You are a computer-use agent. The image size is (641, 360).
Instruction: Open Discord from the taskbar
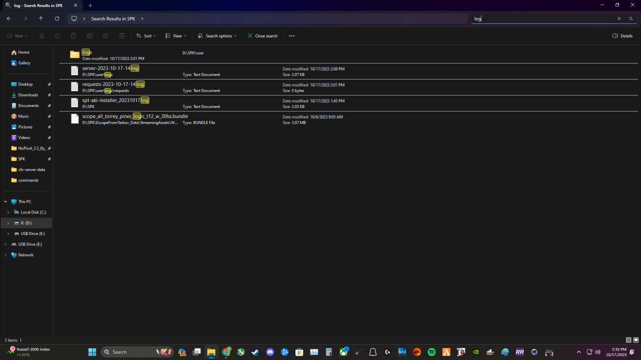click(270, 352)
